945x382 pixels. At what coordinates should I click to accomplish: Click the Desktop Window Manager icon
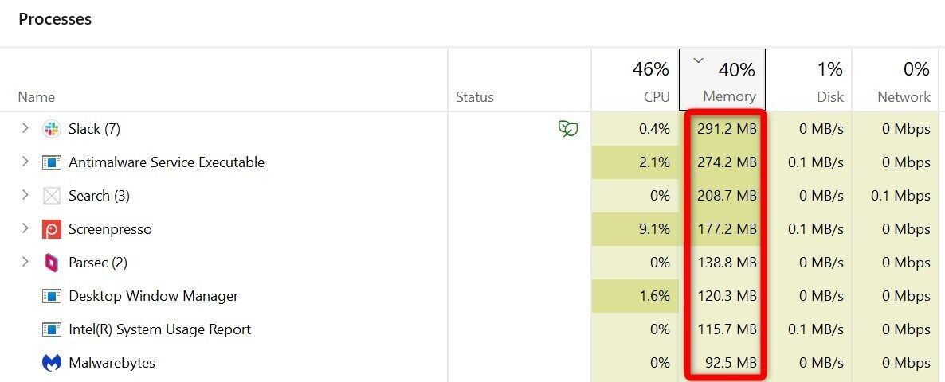pos(52,296)
